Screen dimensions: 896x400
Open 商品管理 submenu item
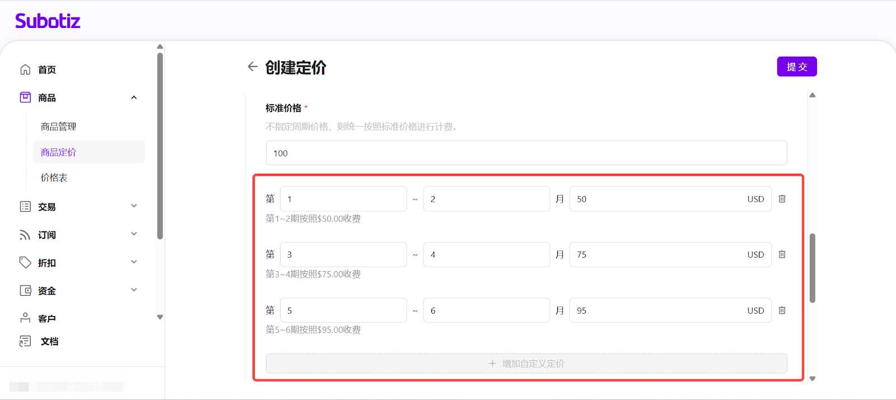[x=58, y=127]
